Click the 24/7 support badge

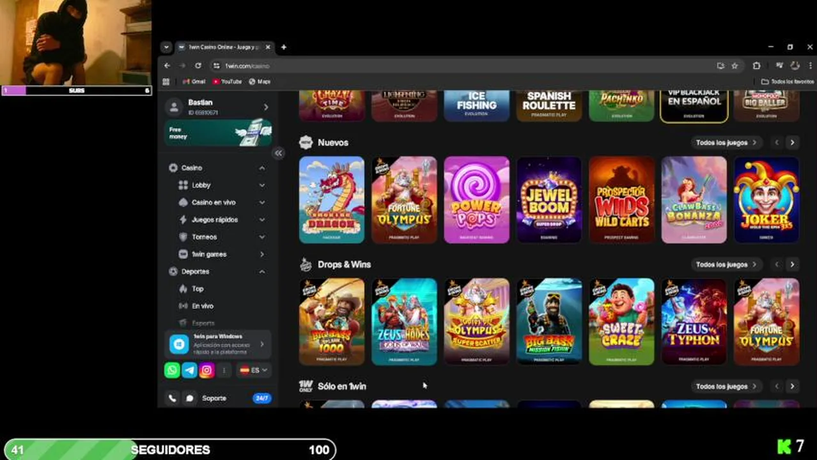261,398
